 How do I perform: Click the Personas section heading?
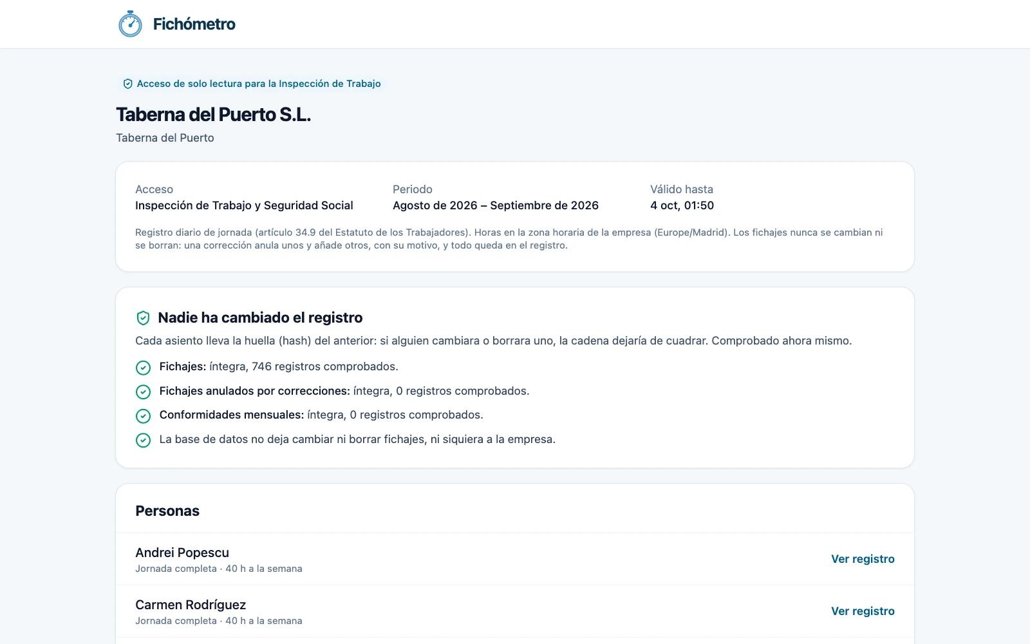pyautogui.click(x=167, y=511)
